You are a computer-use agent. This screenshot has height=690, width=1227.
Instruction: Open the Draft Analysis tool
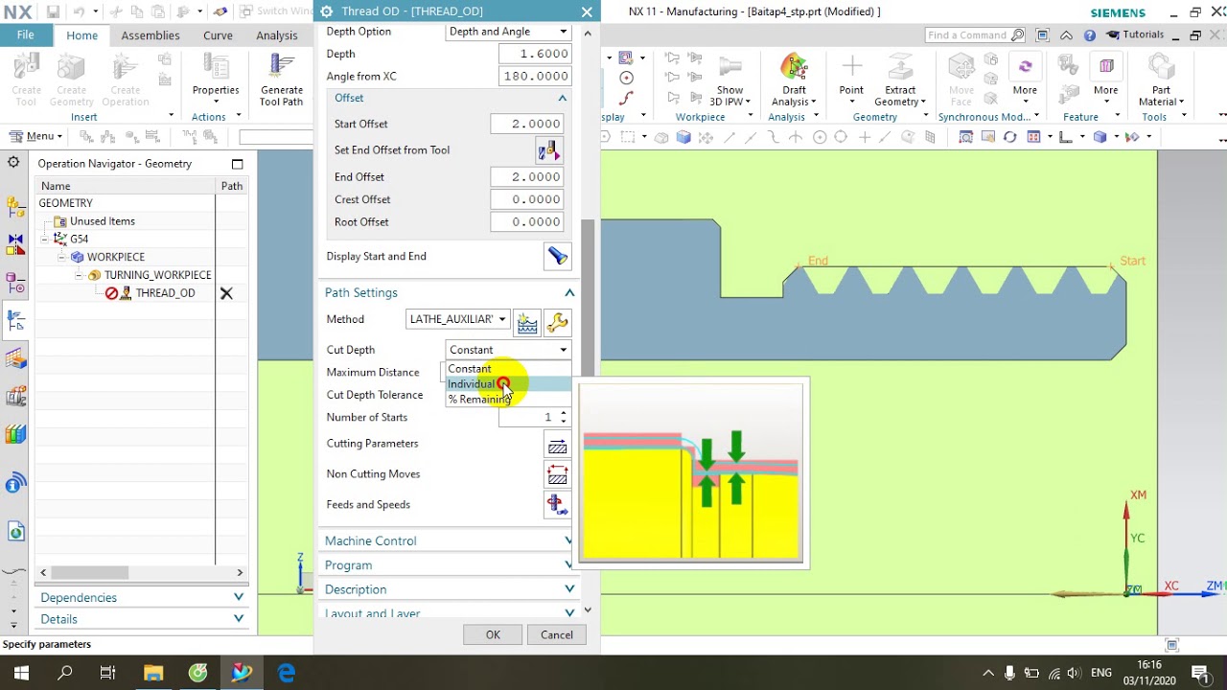coord(794,80)
